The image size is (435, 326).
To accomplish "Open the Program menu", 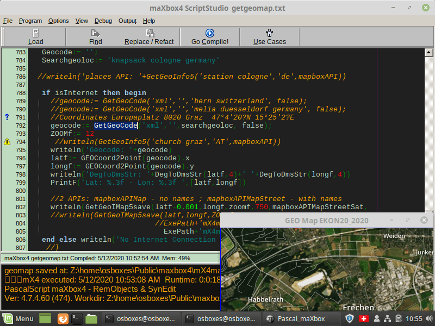I will point(30,21).
